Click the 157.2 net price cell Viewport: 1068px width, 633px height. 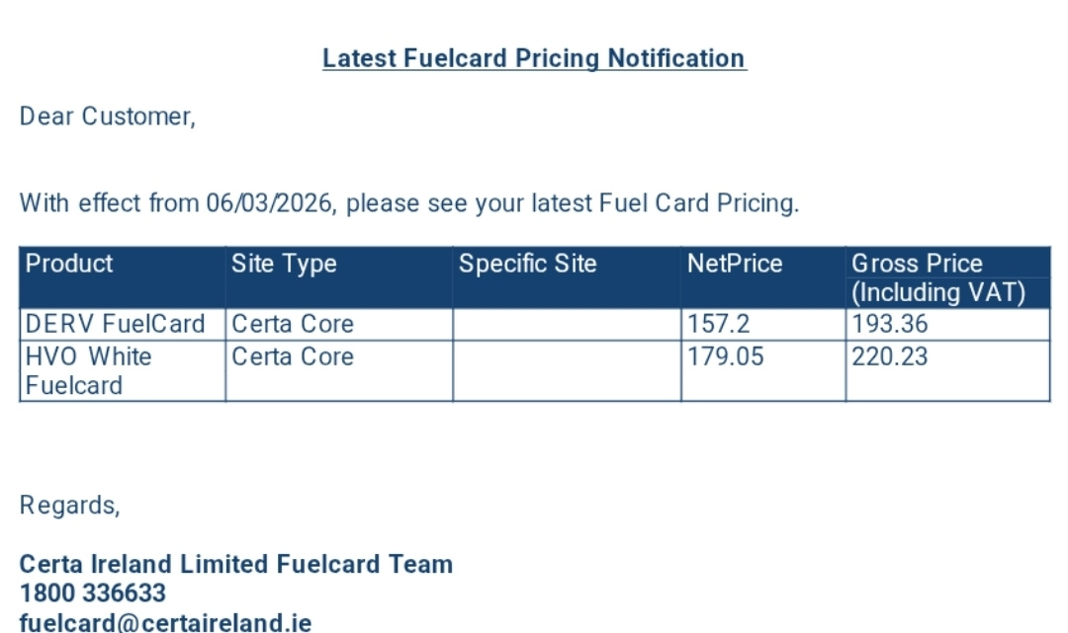[763, 324]
